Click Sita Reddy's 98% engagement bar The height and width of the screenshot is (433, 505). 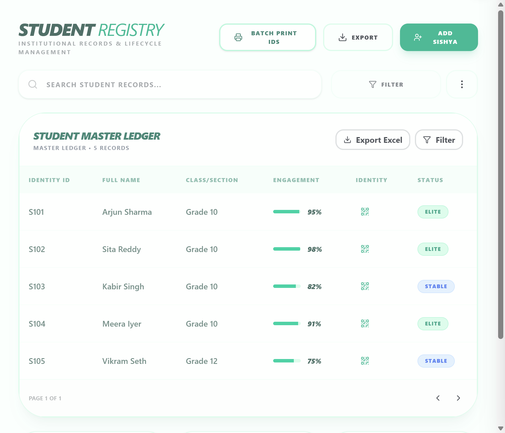287,249
